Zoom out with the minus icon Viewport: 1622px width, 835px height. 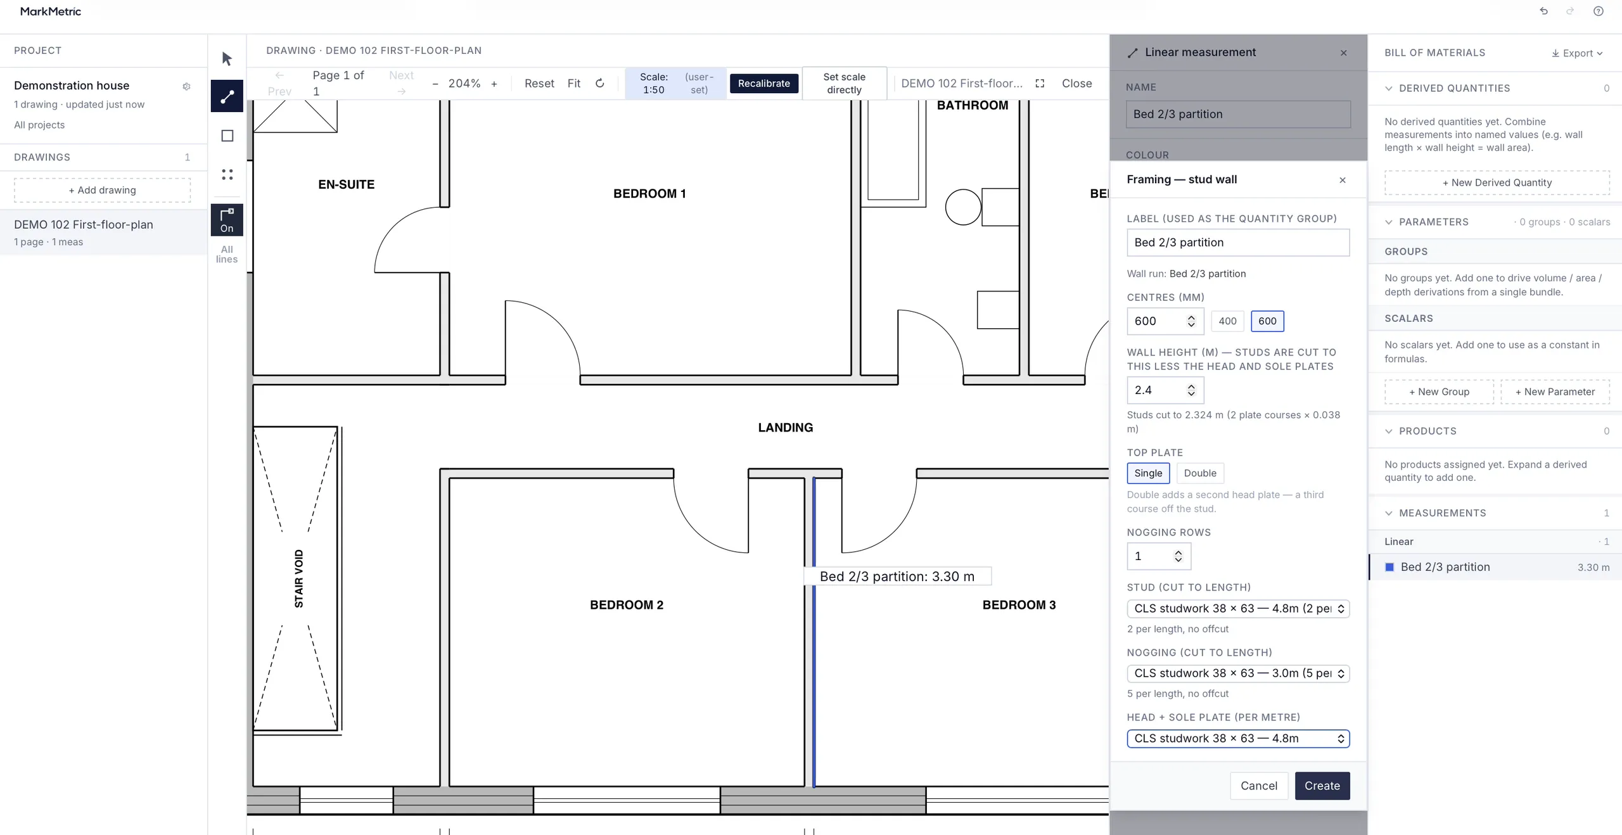(x=435, y=84)
